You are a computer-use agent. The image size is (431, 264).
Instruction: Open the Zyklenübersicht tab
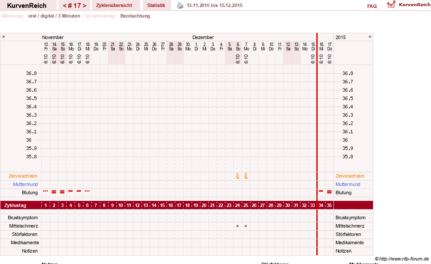coord(114,5)
